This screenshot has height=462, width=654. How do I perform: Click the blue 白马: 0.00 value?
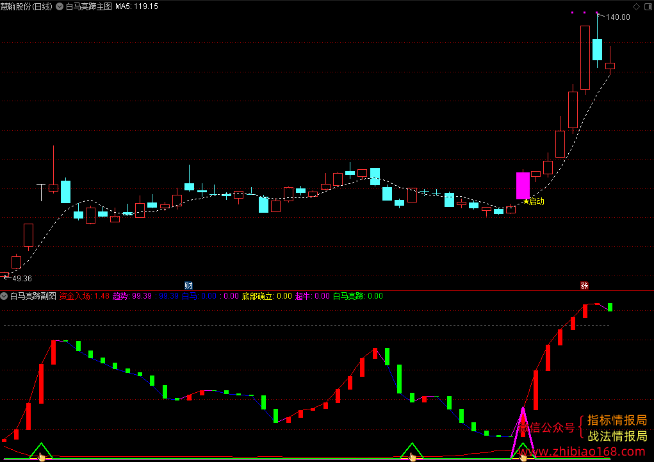pyautogui.click(x=199, y=296)
